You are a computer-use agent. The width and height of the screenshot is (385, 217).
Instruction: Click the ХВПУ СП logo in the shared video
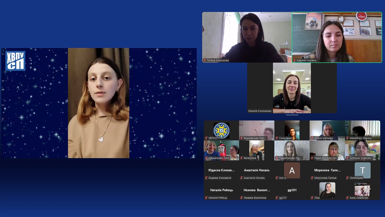coord(15,61)
